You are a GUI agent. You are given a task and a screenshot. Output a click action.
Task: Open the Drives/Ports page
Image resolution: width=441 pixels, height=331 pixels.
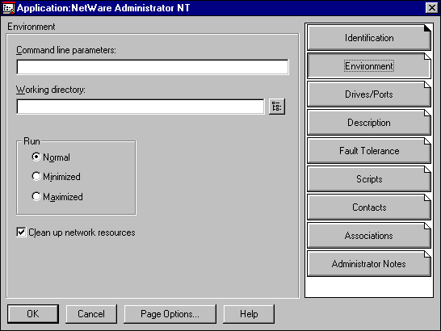369,94
